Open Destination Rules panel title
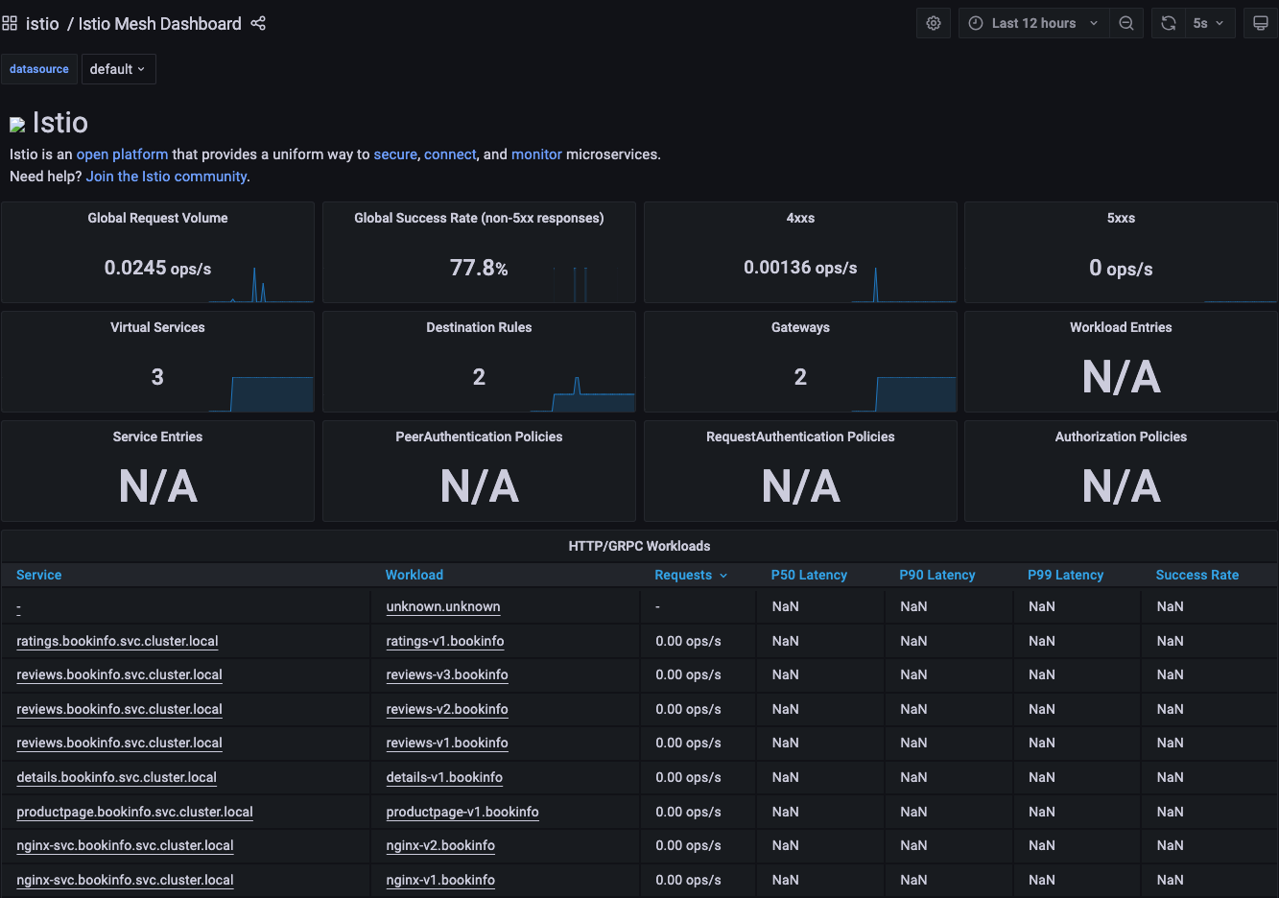1279x898 pixels. (479, 327)
